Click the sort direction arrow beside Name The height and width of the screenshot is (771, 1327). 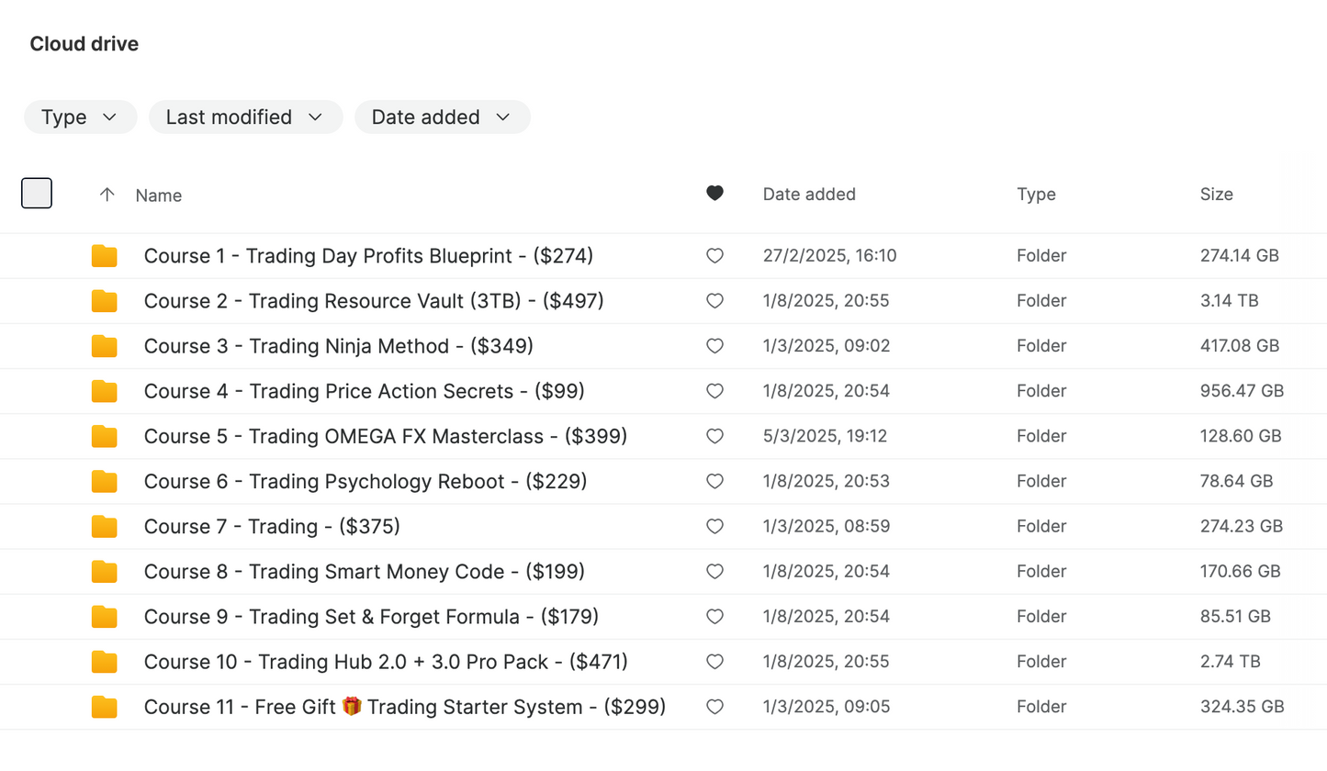pyautogui.click(x=107, y=195)
